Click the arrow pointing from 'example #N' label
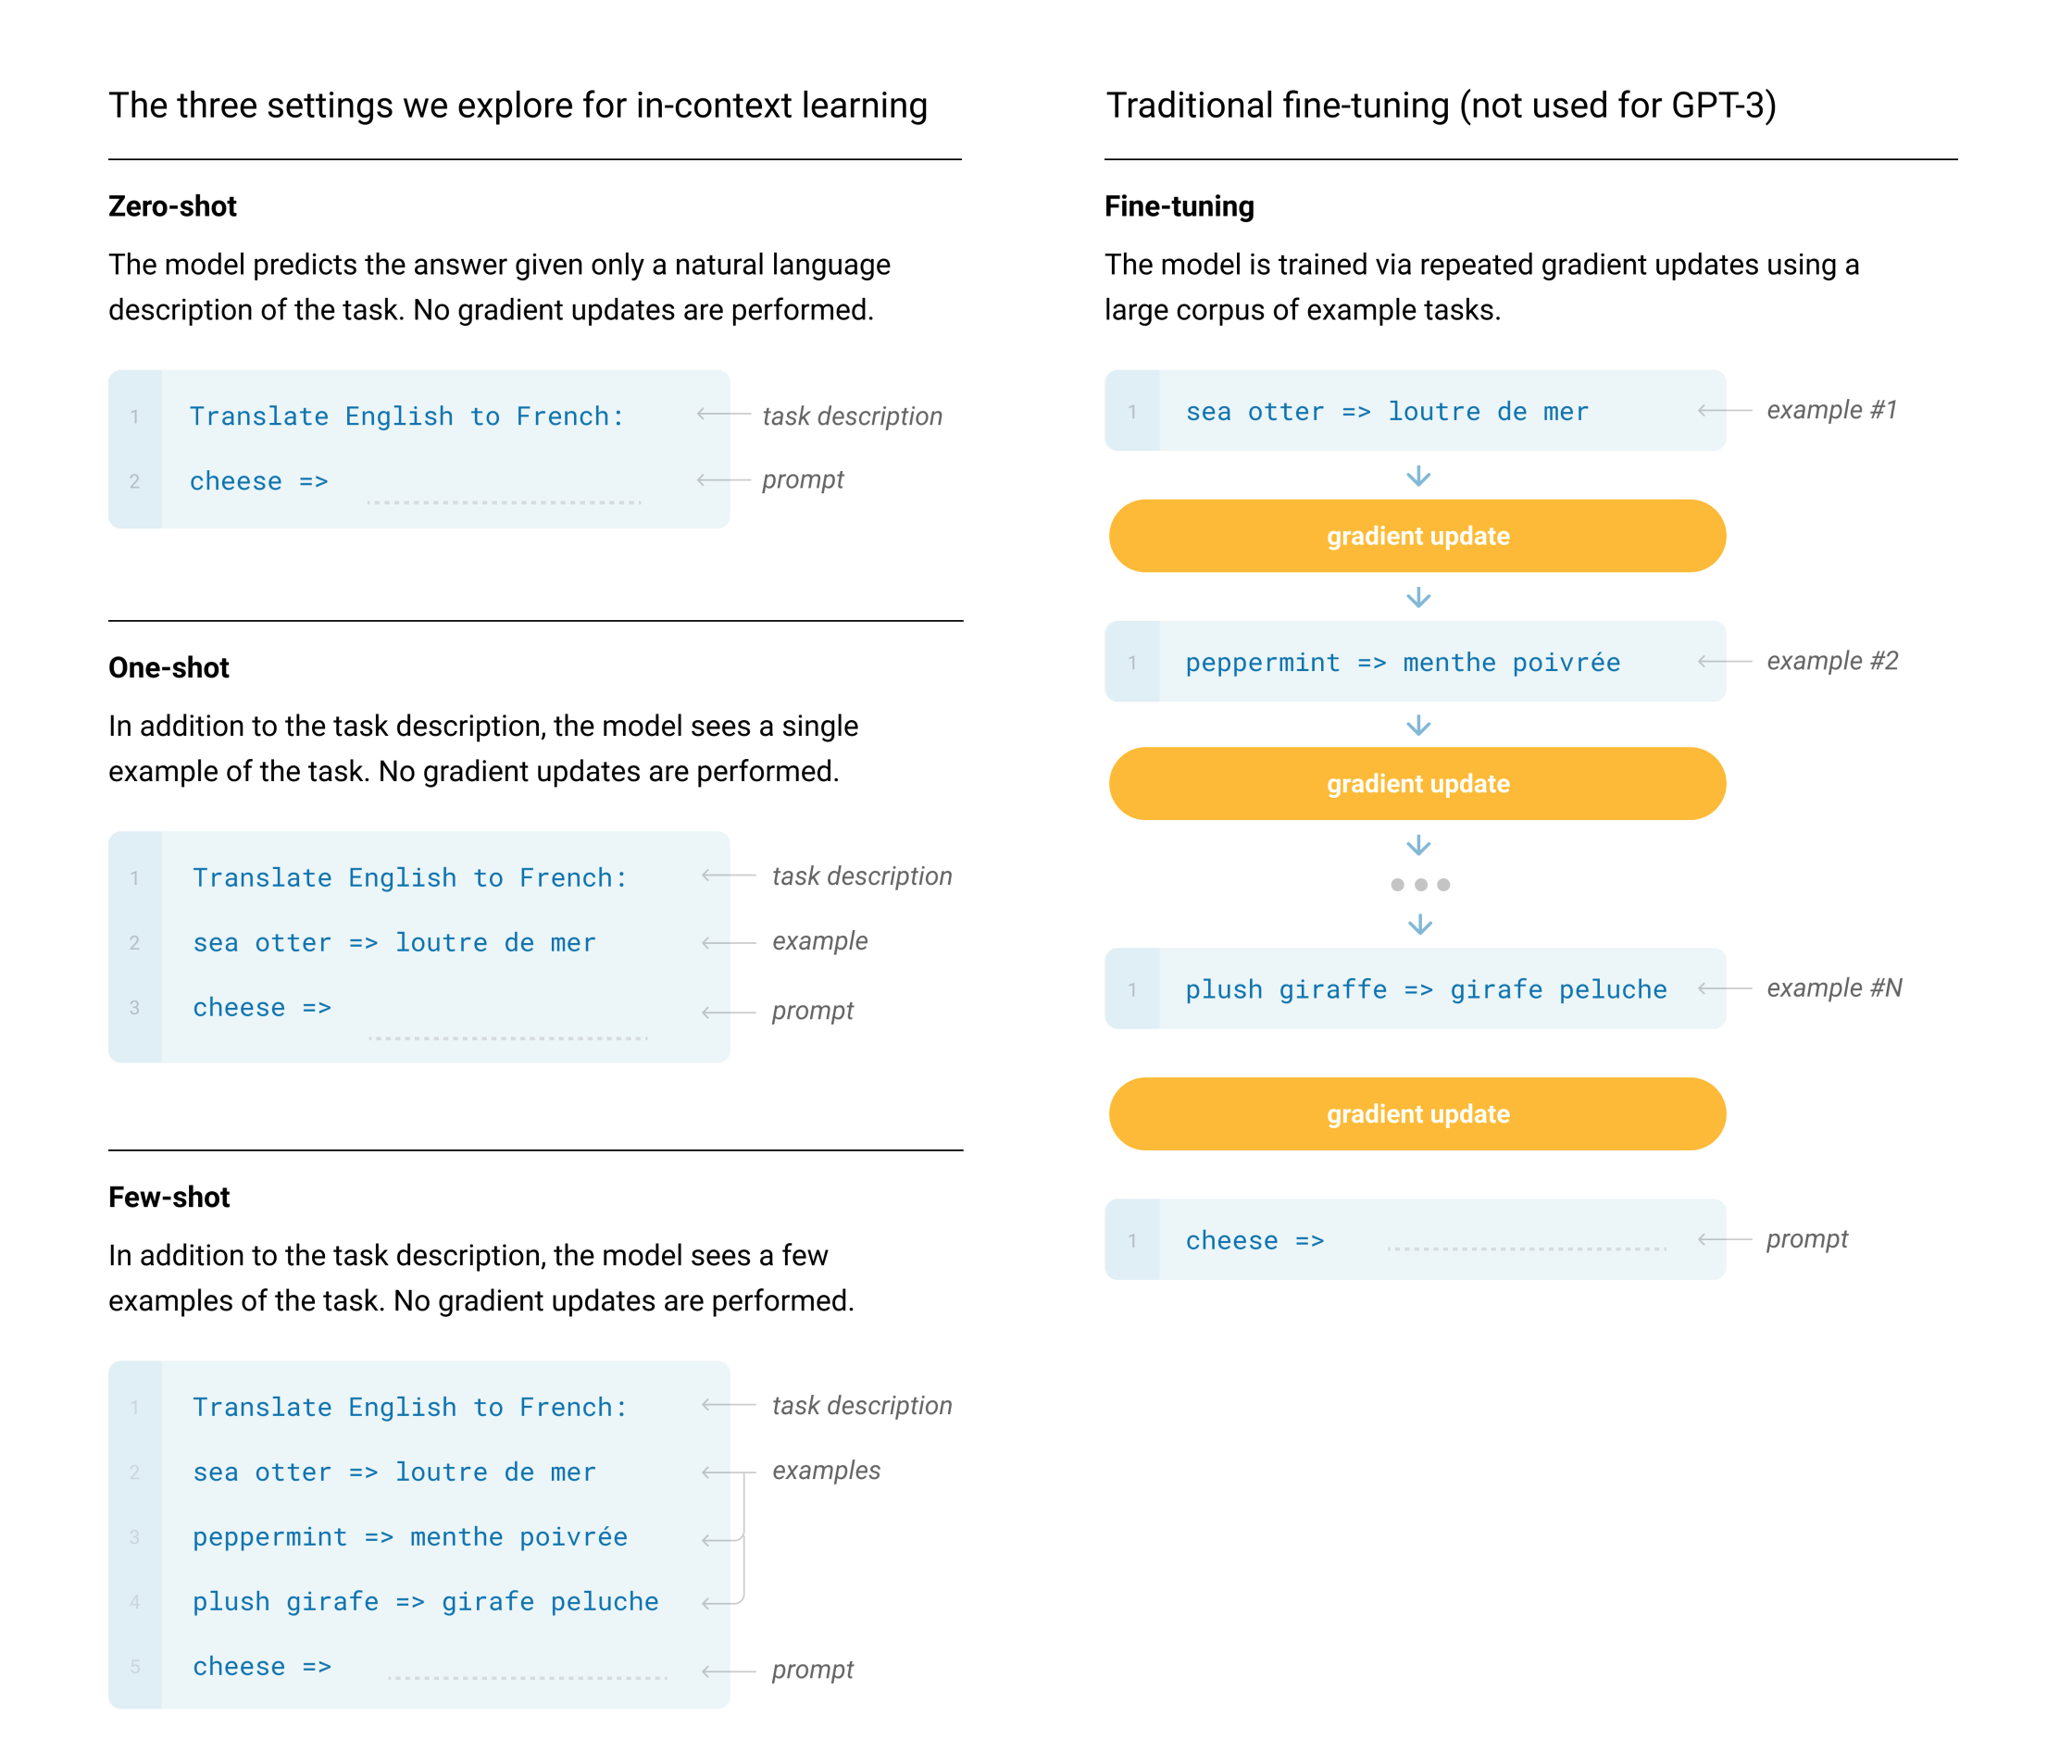Image resolution: width=2072 pixels, height=1764 pixels. click(1724, 988)
